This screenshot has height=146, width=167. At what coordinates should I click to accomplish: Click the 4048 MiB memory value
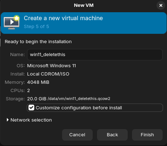38,82
